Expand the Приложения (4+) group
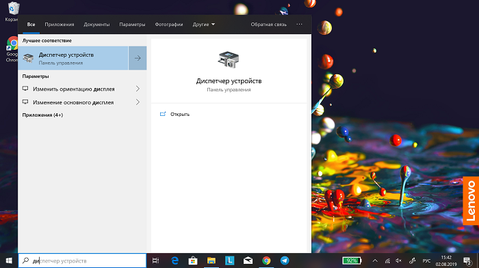Image resolution: width=479 pixels, height=268 pixels. pyautogui.click(x=42, y=115)
